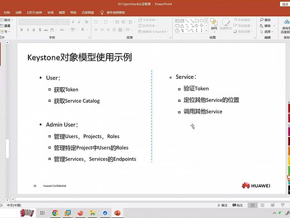
Task: Toggle text shadow (S) formatting
Action: pos(40,30)
